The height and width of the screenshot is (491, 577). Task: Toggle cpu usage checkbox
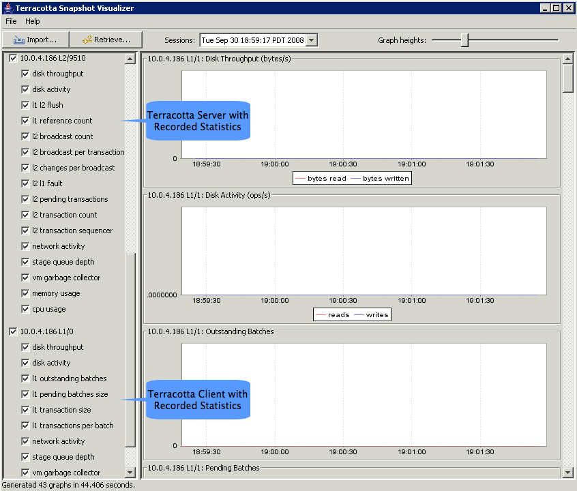point(25,309)
